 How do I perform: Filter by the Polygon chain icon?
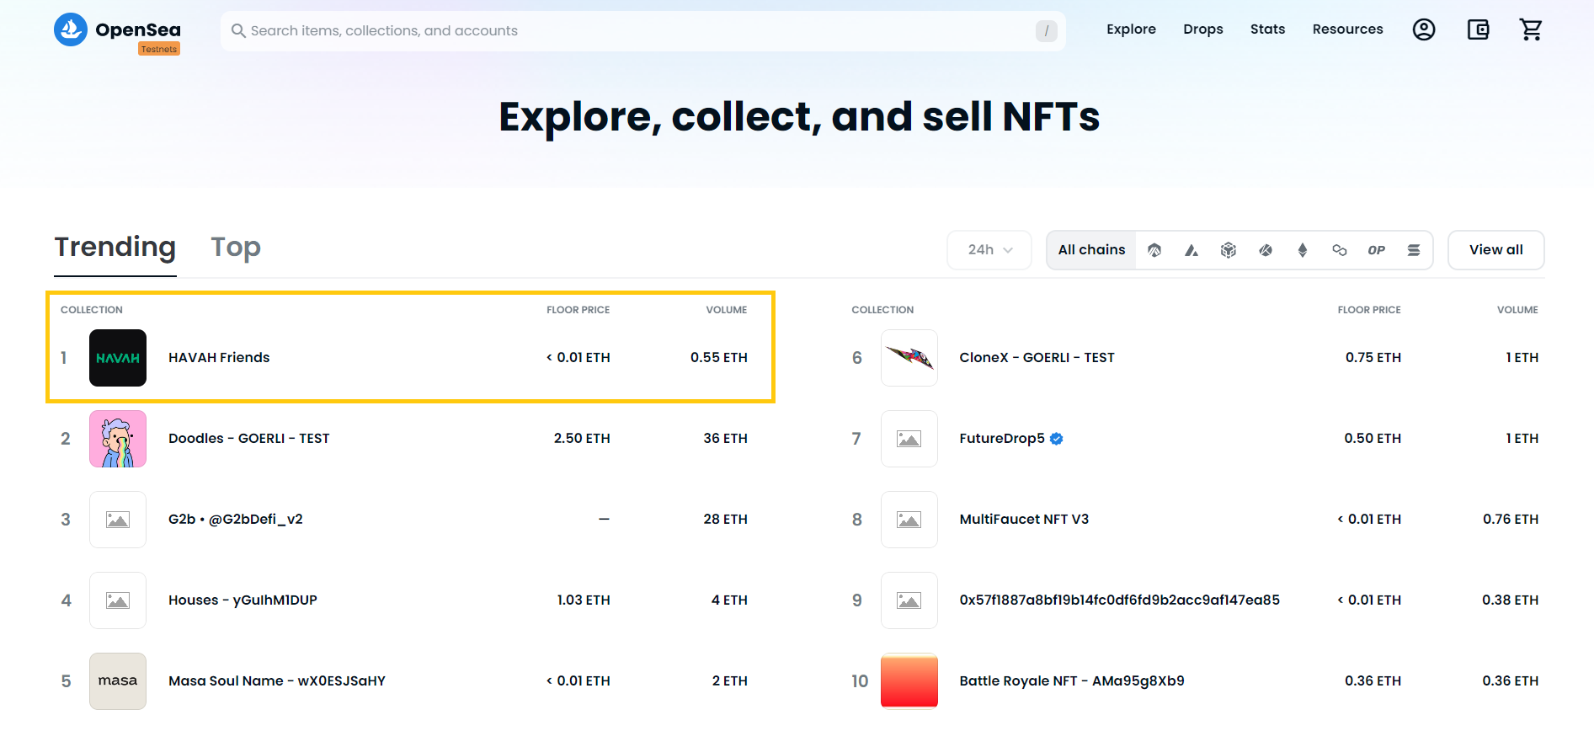coord(1340,250)
